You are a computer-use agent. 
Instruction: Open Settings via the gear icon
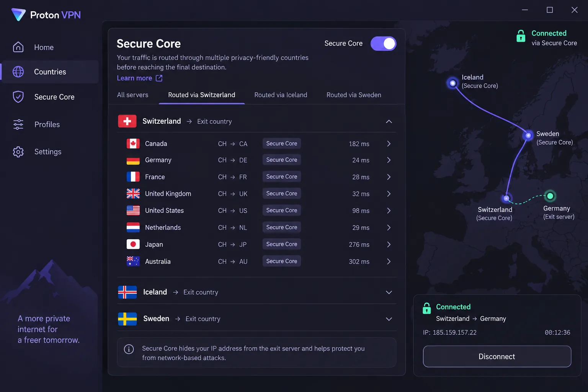pyautogui.click(x=18, y=152)
